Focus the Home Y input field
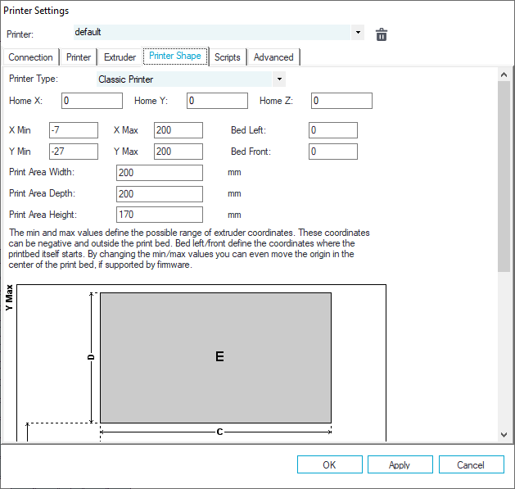This screenshot has height=489, width=515. [217, 101]
